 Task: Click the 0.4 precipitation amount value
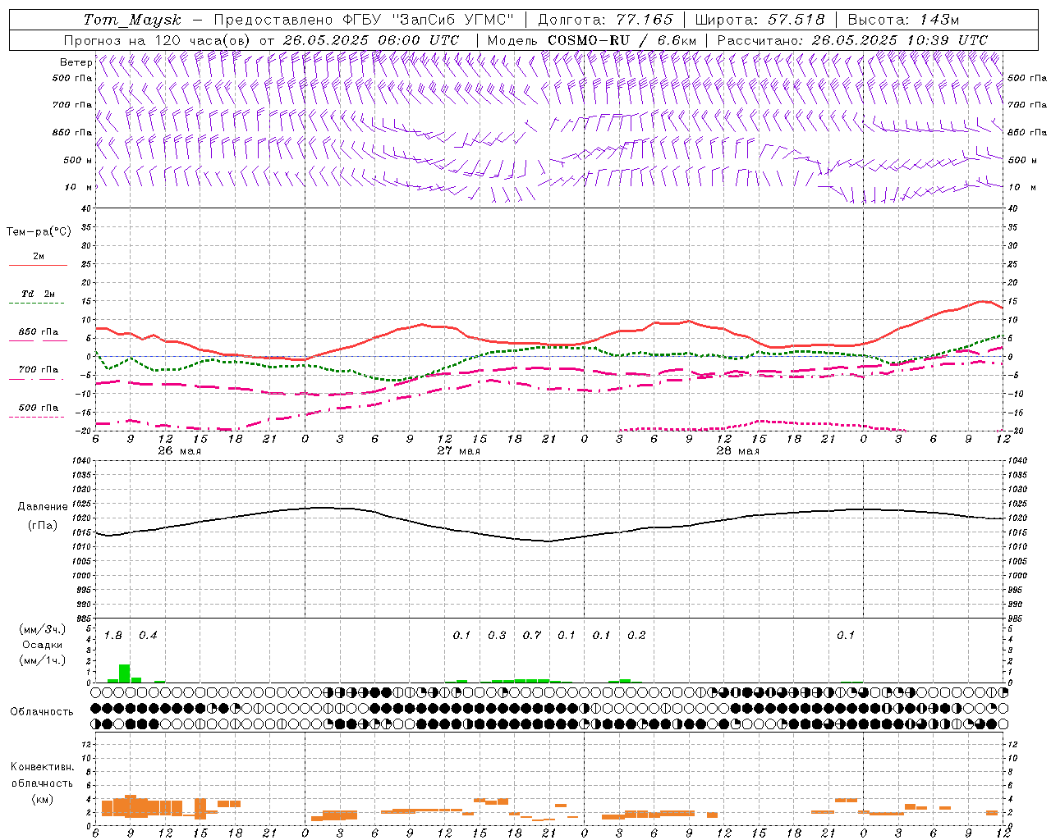tap(148, 636)
